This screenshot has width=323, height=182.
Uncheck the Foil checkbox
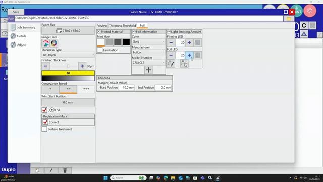(x=44, y=110)
